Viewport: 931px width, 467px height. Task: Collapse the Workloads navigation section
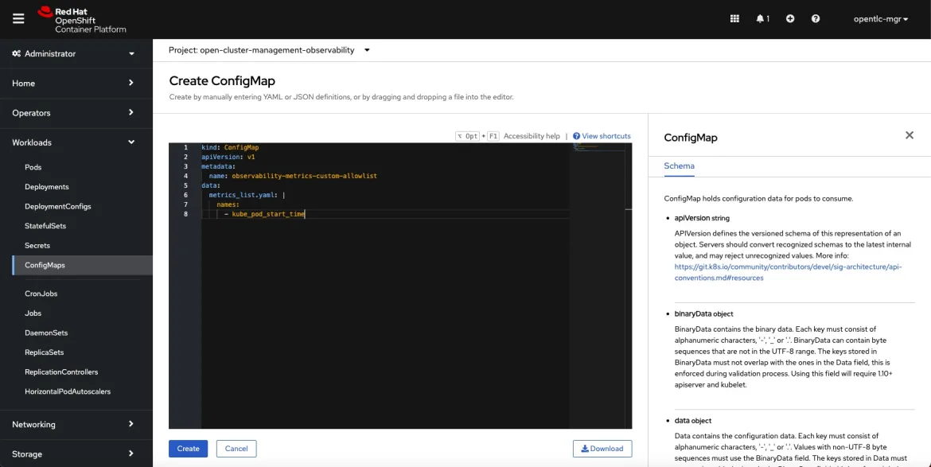tap(76, 142)
